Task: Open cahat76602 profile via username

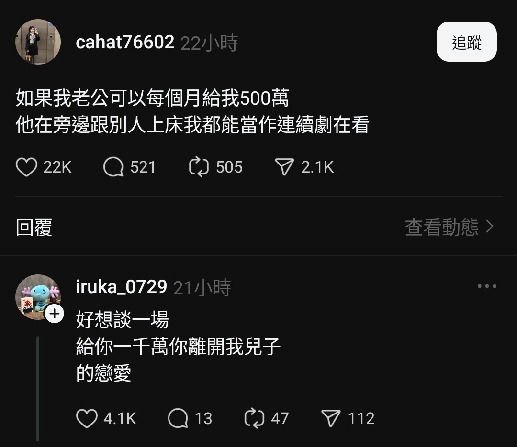Action: (x=125, y=42)
